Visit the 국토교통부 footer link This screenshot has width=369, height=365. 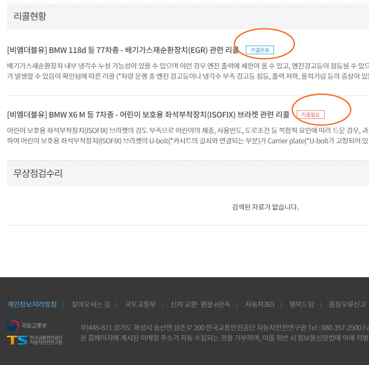140,304
